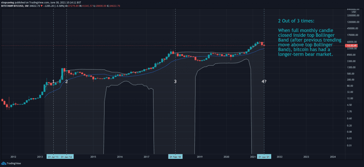Screen dimensions: 364x167
Task: Select the '01 Jun '21' date marker
Action: [264, 157]
